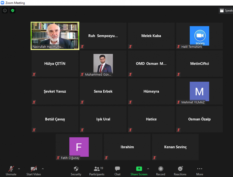The height and width of the screenshot is (177, 233).
Task: Click muted mic icon on Betül Çavuş tile
Action: coord(34,130)
